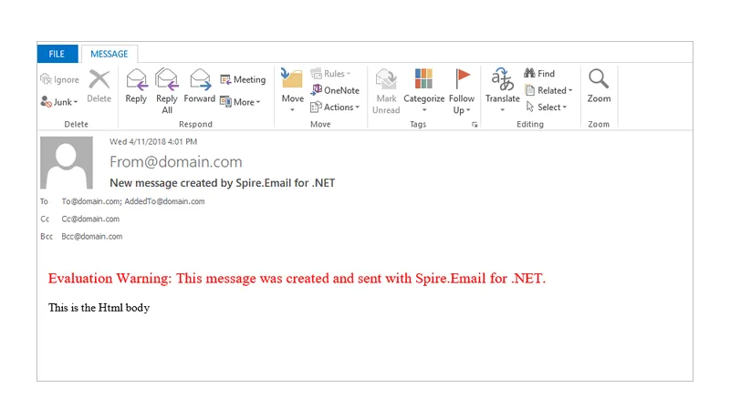Image resolution: width=730 pixels, height=419 pixels.
Task: Click the Cc@domain.com address
Action: coord(90,219)
